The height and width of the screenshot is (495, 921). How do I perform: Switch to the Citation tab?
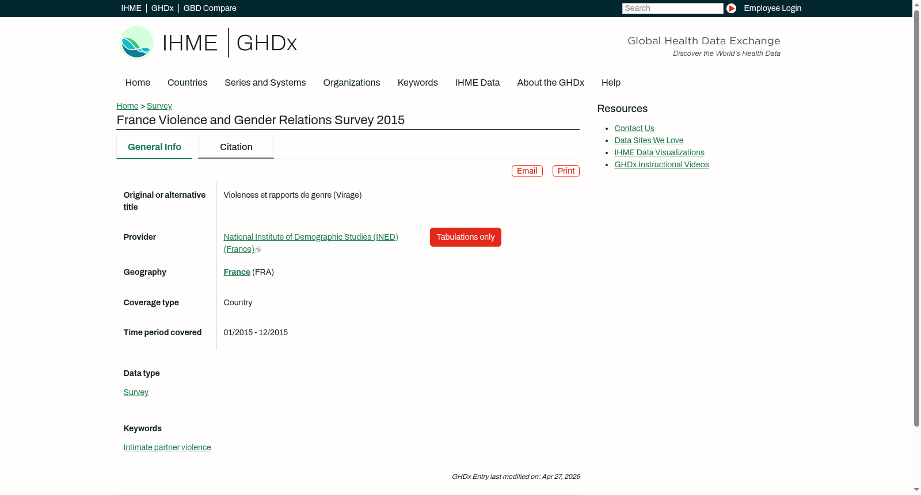pos(236,147)
